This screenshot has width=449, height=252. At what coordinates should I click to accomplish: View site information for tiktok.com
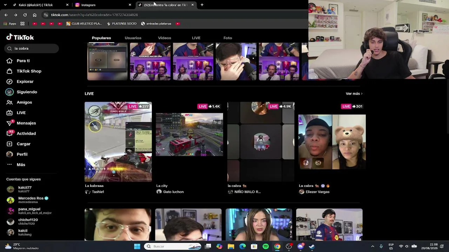[x=46, y=15]
